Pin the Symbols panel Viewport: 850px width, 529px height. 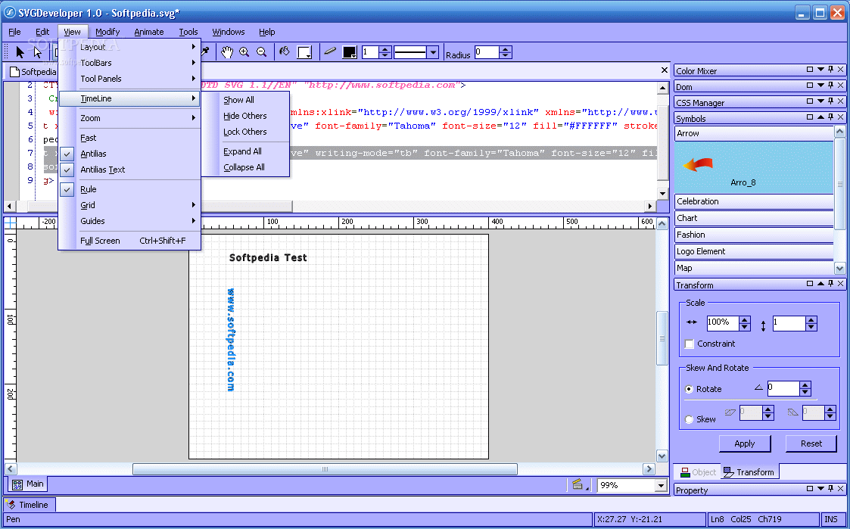point(830,117)
